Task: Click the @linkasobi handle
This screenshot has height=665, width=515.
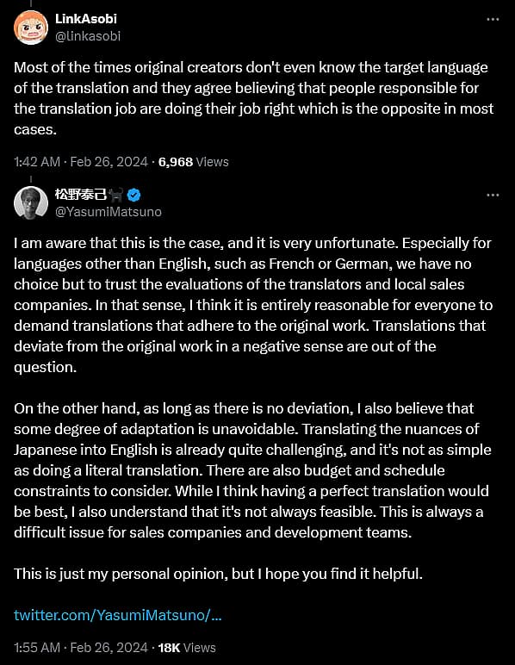Action: coord(88,36)
